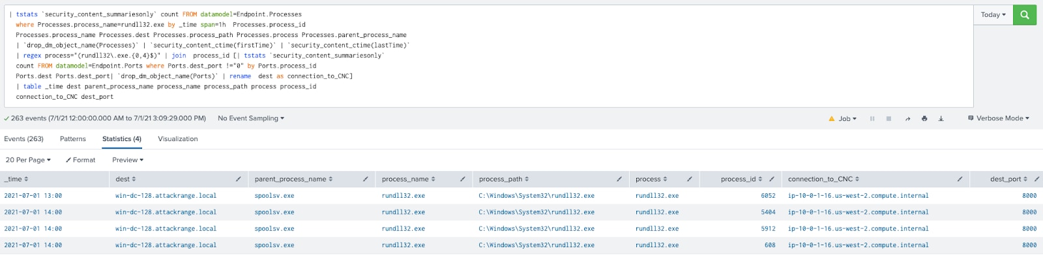Print the search results

pos(924,118)
